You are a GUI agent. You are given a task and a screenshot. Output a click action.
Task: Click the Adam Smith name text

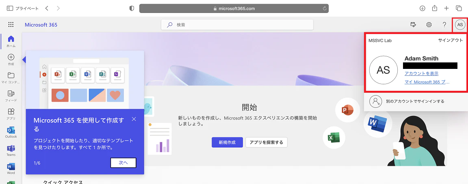click(421, 58)
